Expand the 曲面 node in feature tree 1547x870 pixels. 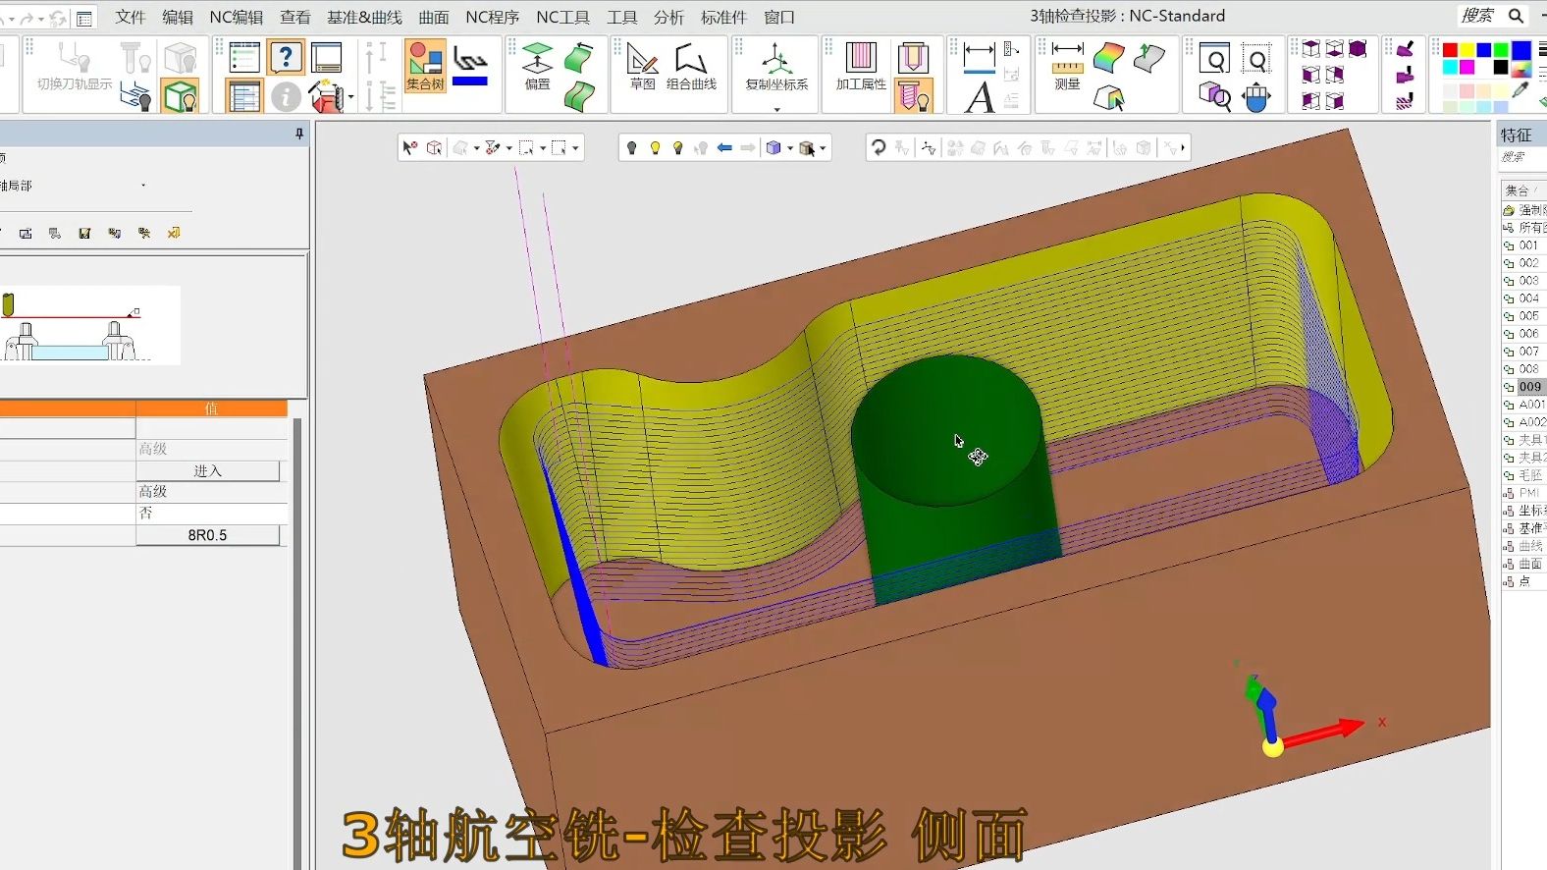click(1508, 564)
